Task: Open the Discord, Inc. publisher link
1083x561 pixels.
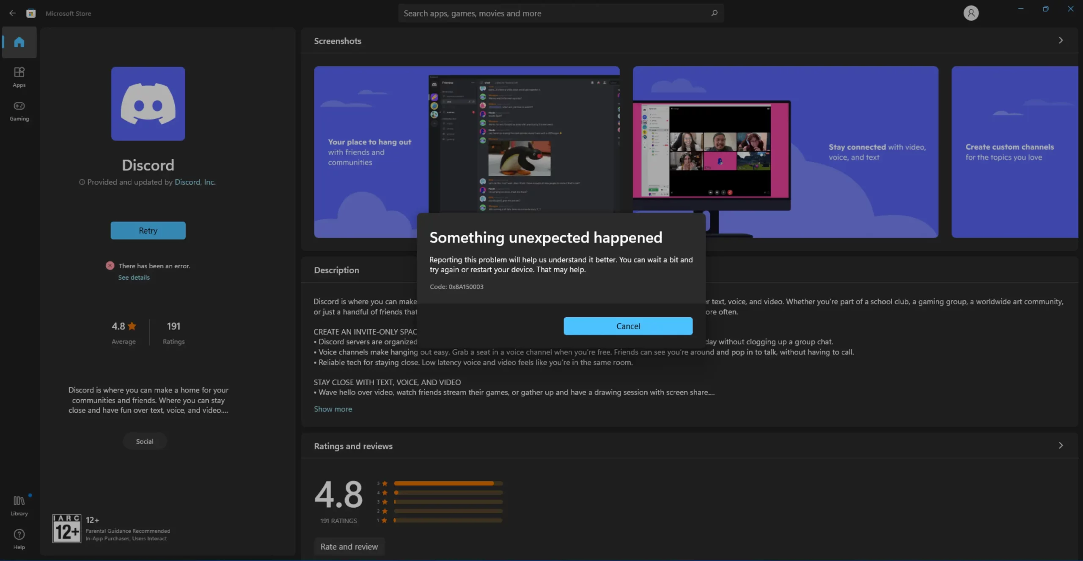Action: click(x=195, y=182)
